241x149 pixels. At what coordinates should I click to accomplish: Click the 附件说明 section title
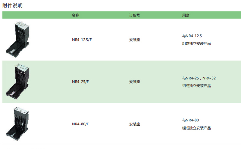[x=12, y=6]
